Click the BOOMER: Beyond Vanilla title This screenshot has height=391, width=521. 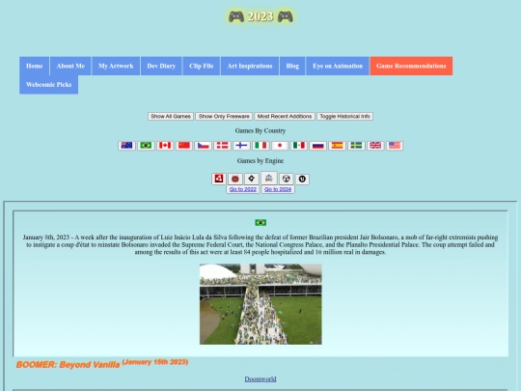(x=68, y=365)
